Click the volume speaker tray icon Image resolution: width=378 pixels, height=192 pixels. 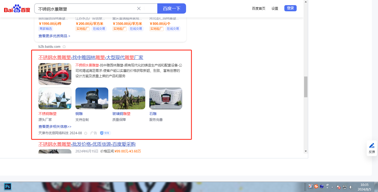click(351, 187)
